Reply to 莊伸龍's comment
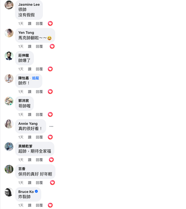Screen dimensions: 186x209 click(x=39, y=69)
